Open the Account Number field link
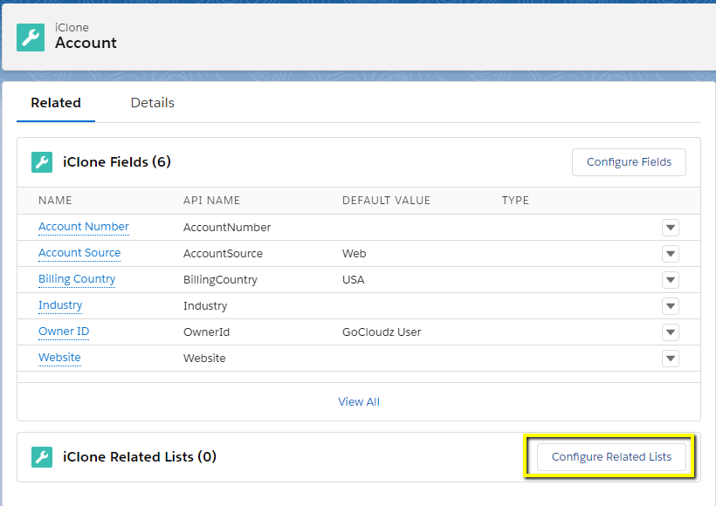 coord(84,227)
